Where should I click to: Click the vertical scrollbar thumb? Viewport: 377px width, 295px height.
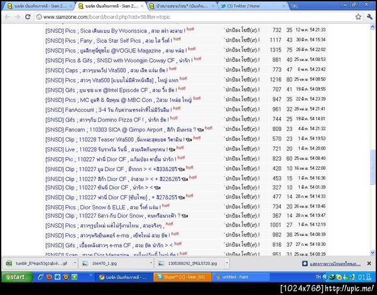click(x=373, y=167)
